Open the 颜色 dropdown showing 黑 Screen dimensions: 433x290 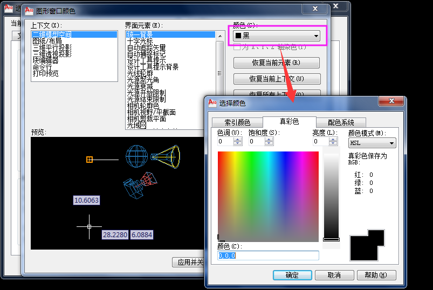pyautogui.click(x=277, y=36)
